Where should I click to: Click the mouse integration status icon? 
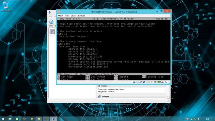(x=155, y=82)
